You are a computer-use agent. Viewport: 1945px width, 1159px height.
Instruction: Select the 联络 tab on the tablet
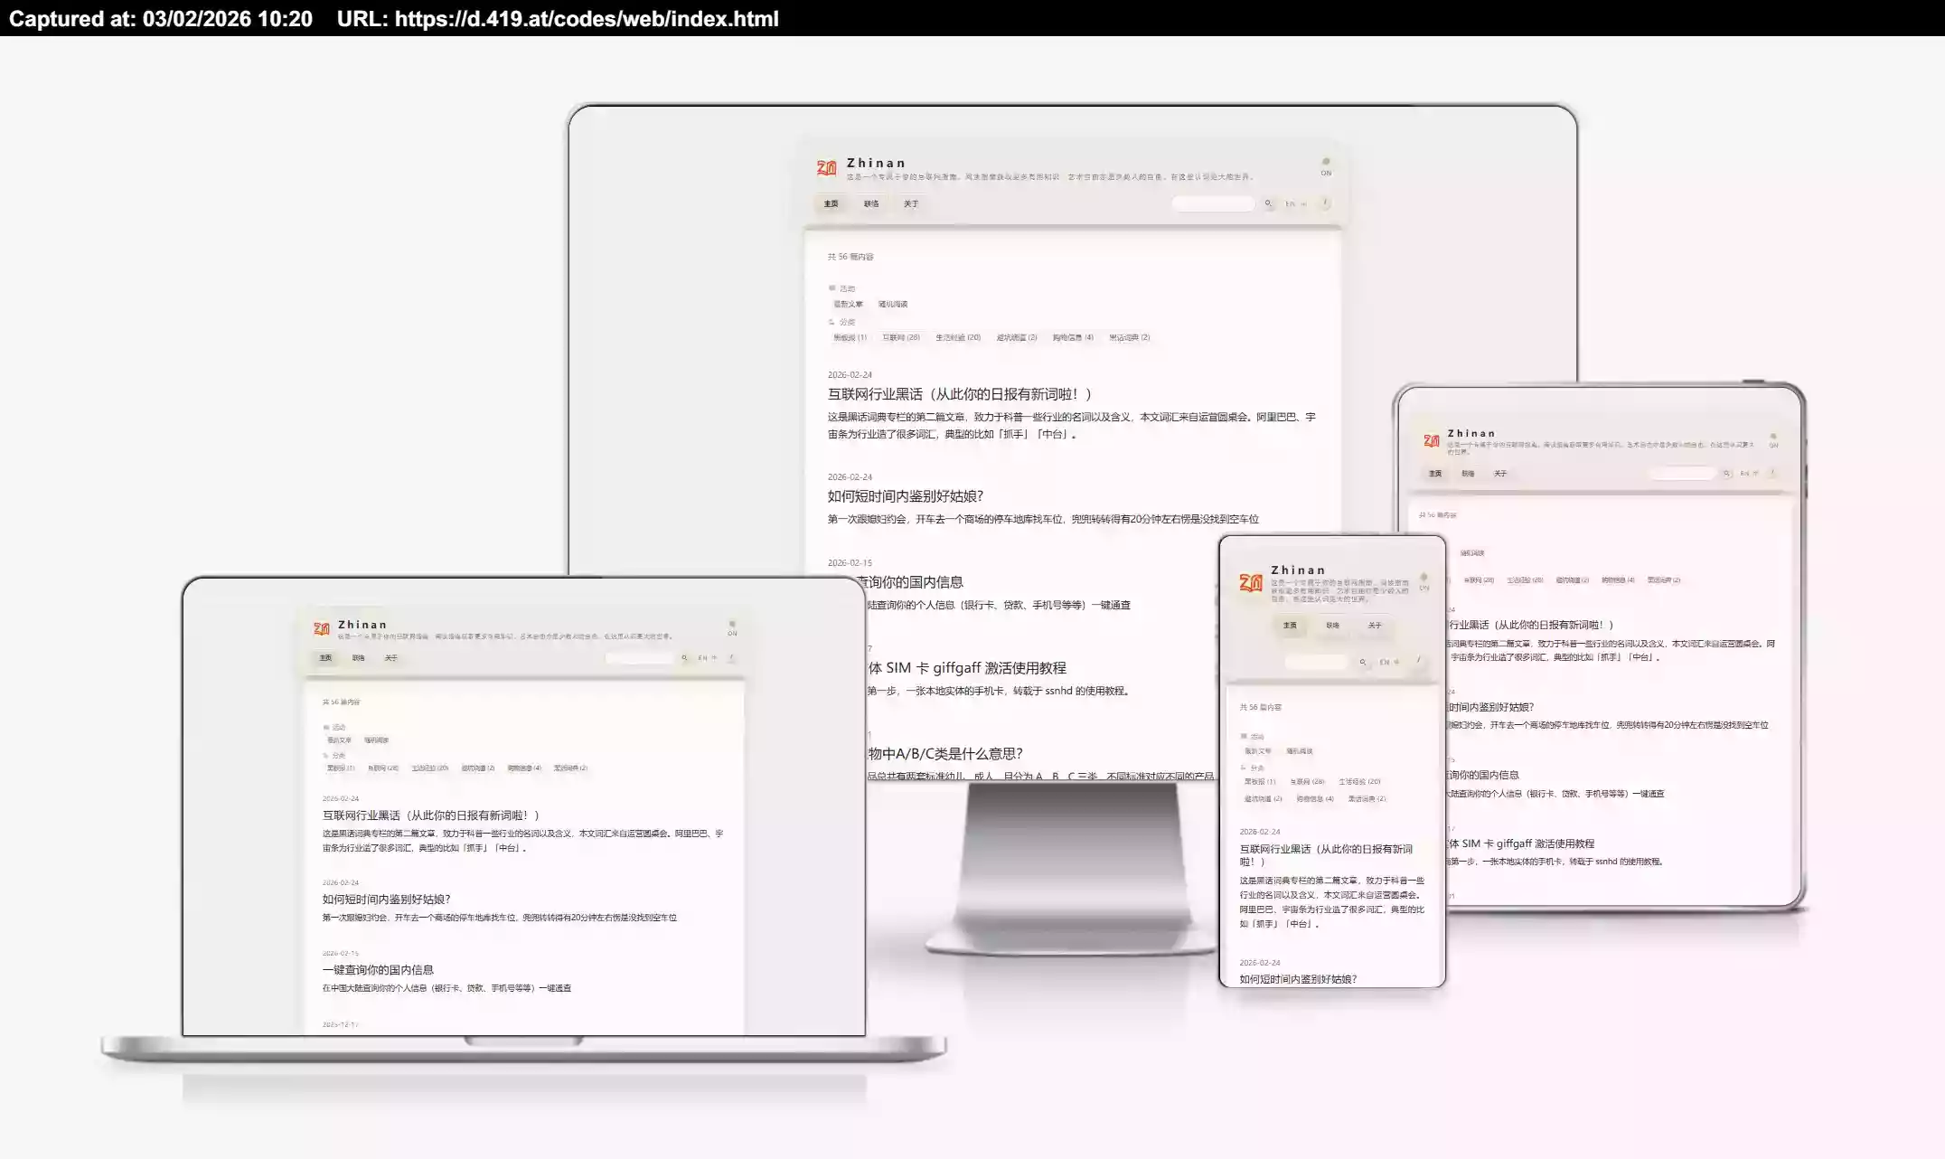1468,473
